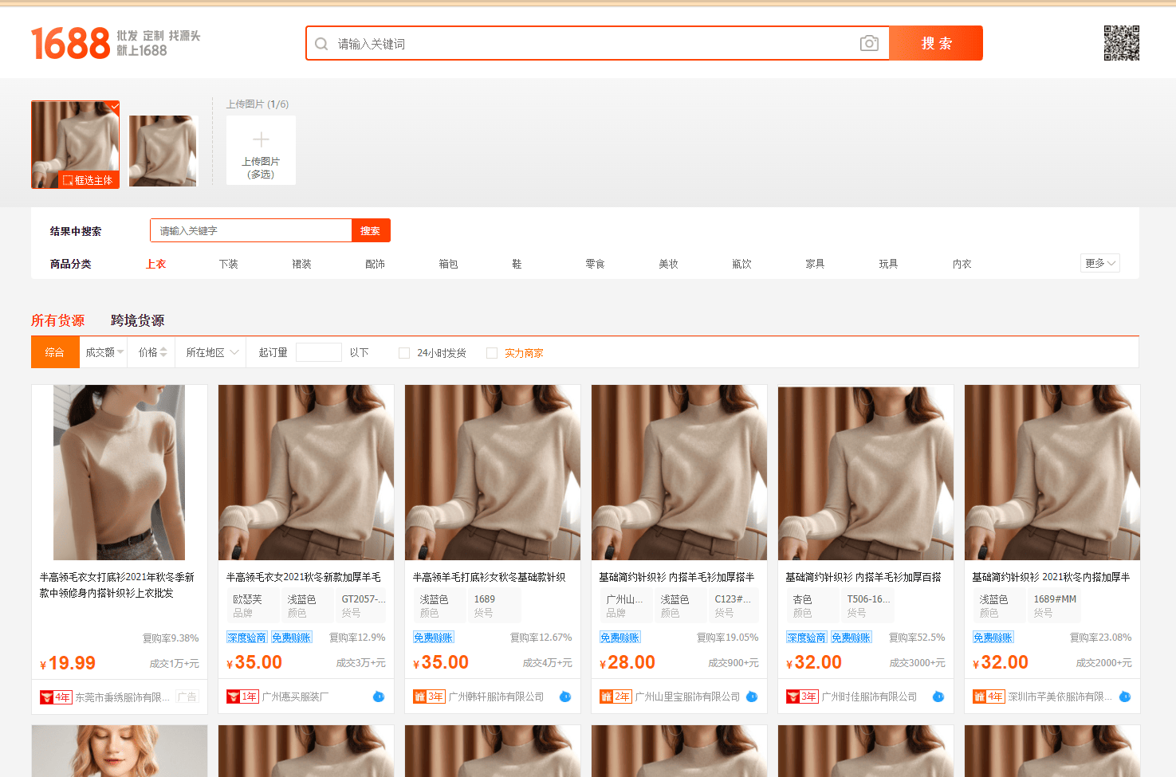Screen dimensions: 1176x777
Task: Click the camera icon in the search bar
Action: click(x=868, y=43)
